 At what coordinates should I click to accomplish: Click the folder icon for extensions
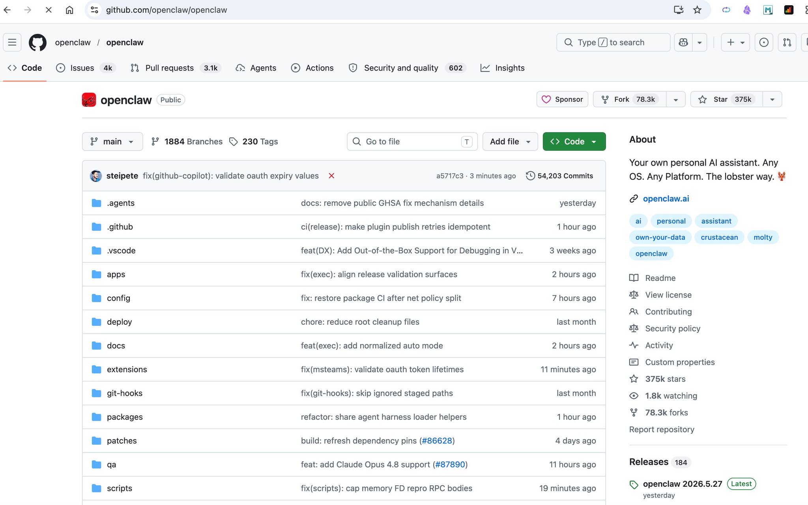coord(96,369)
